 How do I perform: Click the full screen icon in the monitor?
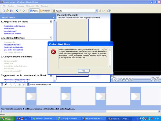(x=153, y=79)
